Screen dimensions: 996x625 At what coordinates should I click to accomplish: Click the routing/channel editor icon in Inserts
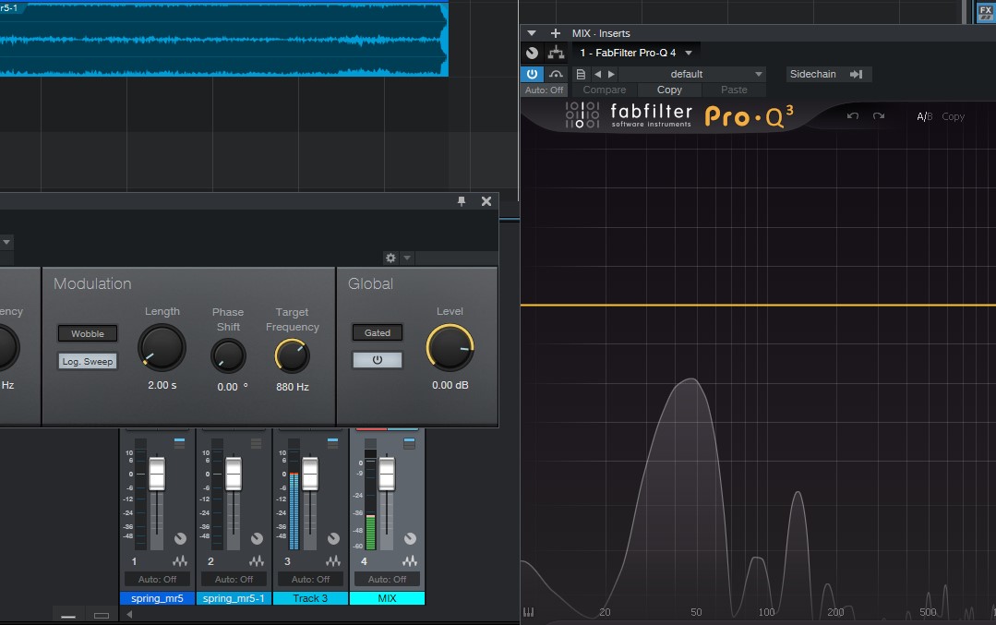[556, 53]
